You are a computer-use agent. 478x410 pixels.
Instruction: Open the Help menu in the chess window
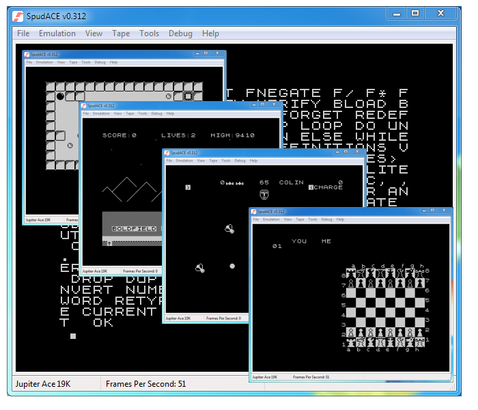340,219
